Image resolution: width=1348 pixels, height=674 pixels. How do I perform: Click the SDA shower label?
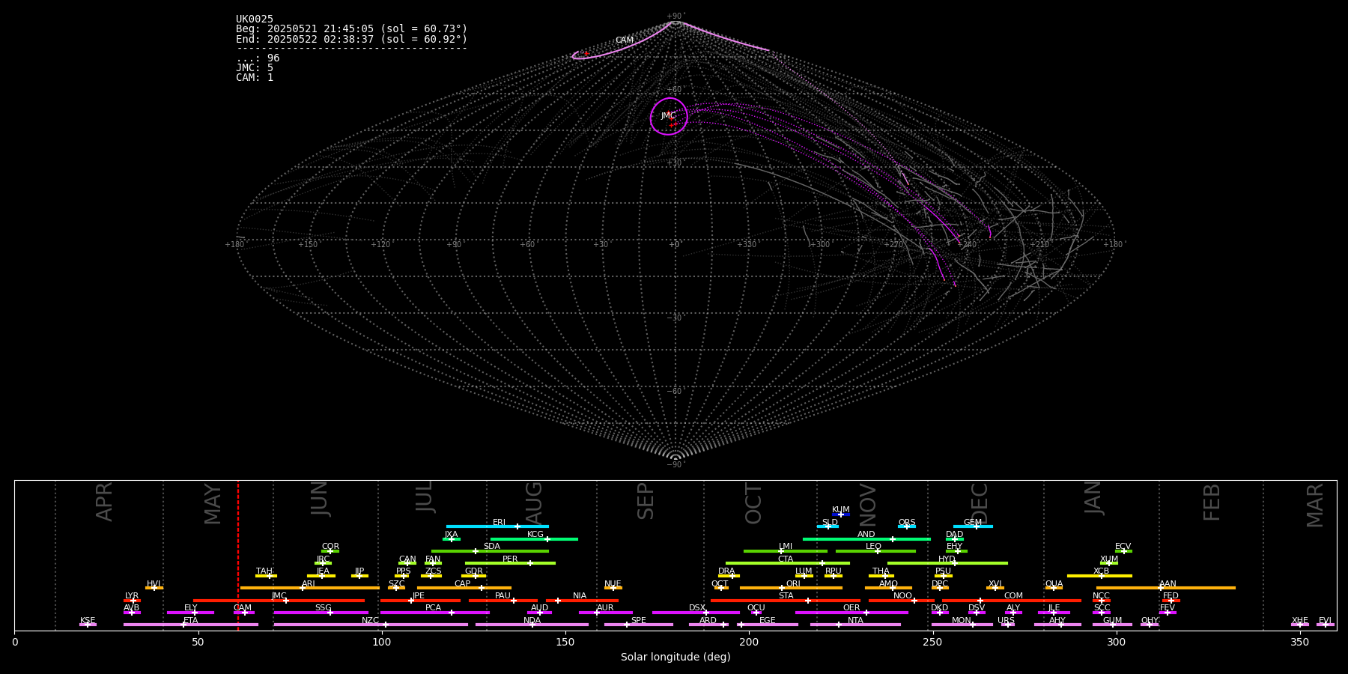[492, 547]
